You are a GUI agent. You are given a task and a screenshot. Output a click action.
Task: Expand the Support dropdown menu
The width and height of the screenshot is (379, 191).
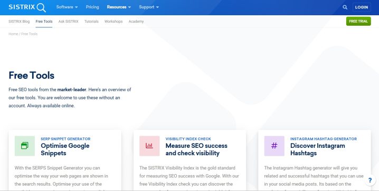(x=149, y=7)
